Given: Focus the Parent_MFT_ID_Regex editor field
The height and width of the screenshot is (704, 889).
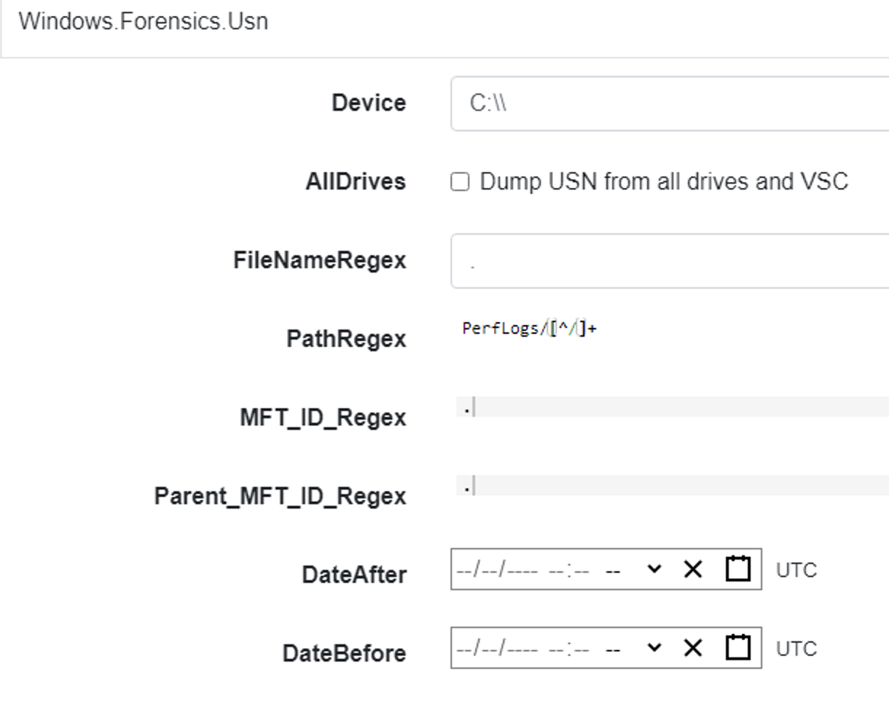Looking at the screenshot, I should point(673,485).
